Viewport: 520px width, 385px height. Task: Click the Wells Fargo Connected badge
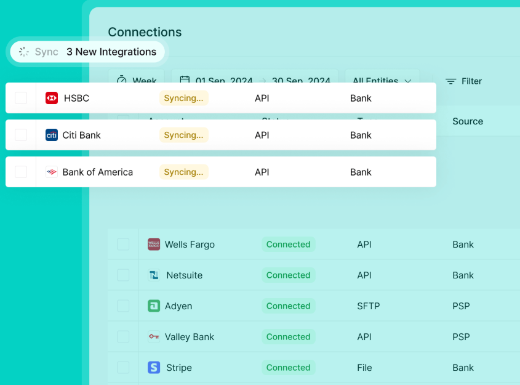(288, 245)
